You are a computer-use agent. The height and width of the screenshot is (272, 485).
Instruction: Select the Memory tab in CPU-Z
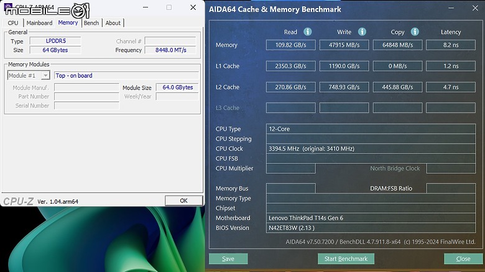coord(68,22)
